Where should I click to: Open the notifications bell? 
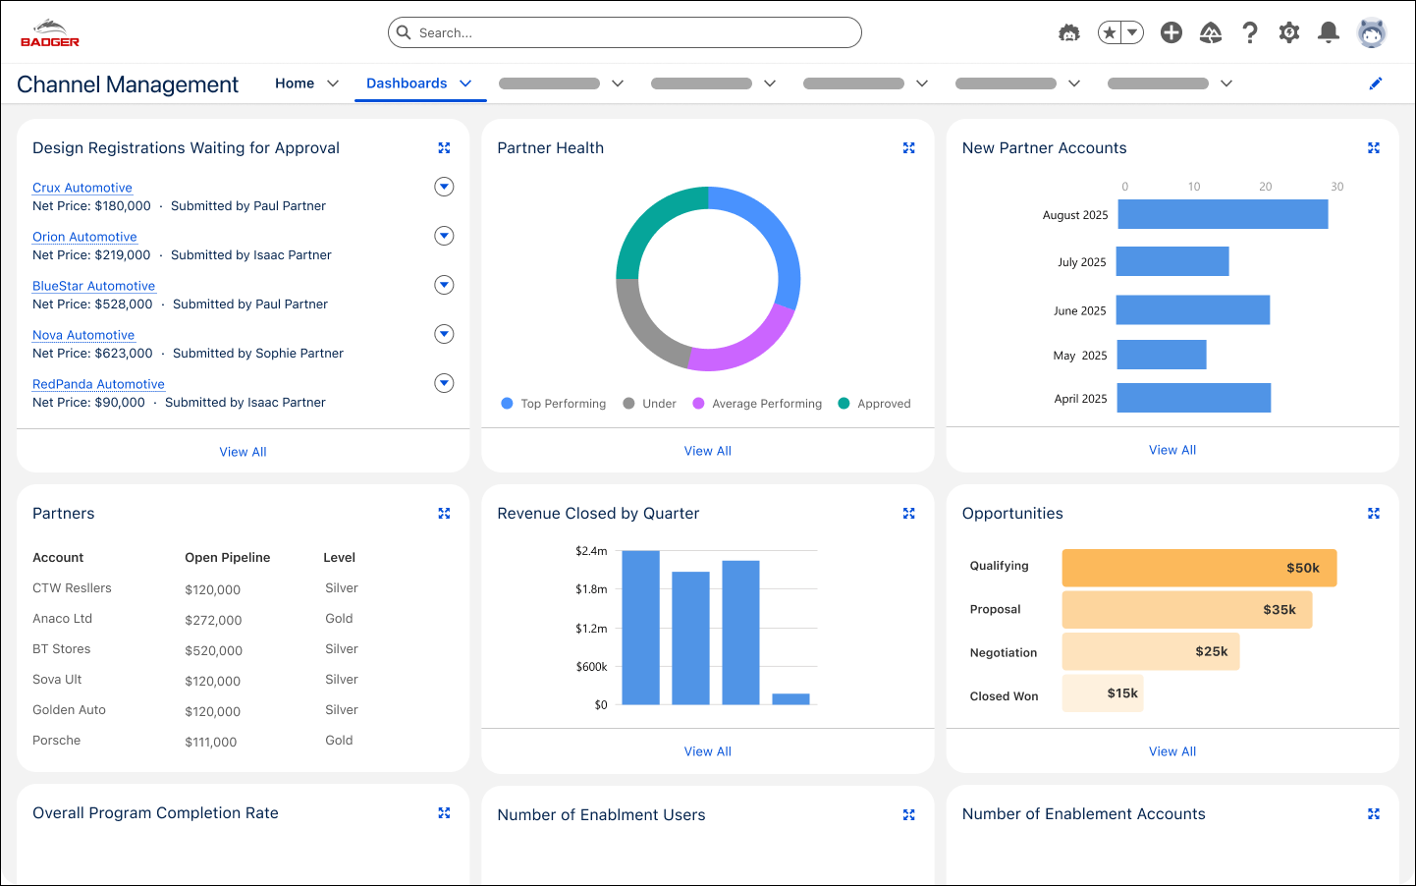(x=1329, y=32)
